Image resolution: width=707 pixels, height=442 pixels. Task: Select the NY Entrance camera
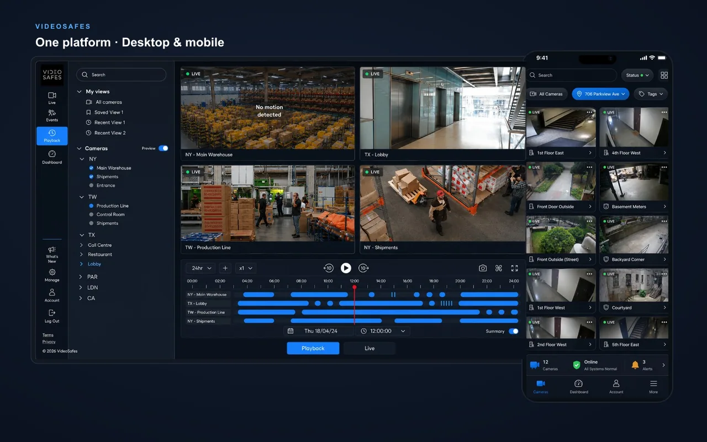[x=92, y=186]
